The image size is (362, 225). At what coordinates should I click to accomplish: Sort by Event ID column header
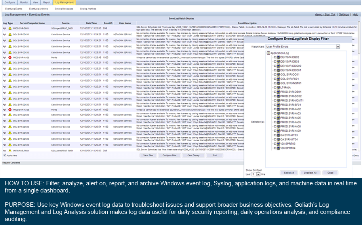point(108,23)
